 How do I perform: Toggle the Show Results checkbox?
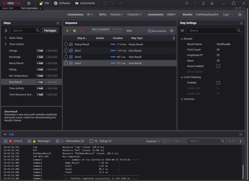point(150,31)
